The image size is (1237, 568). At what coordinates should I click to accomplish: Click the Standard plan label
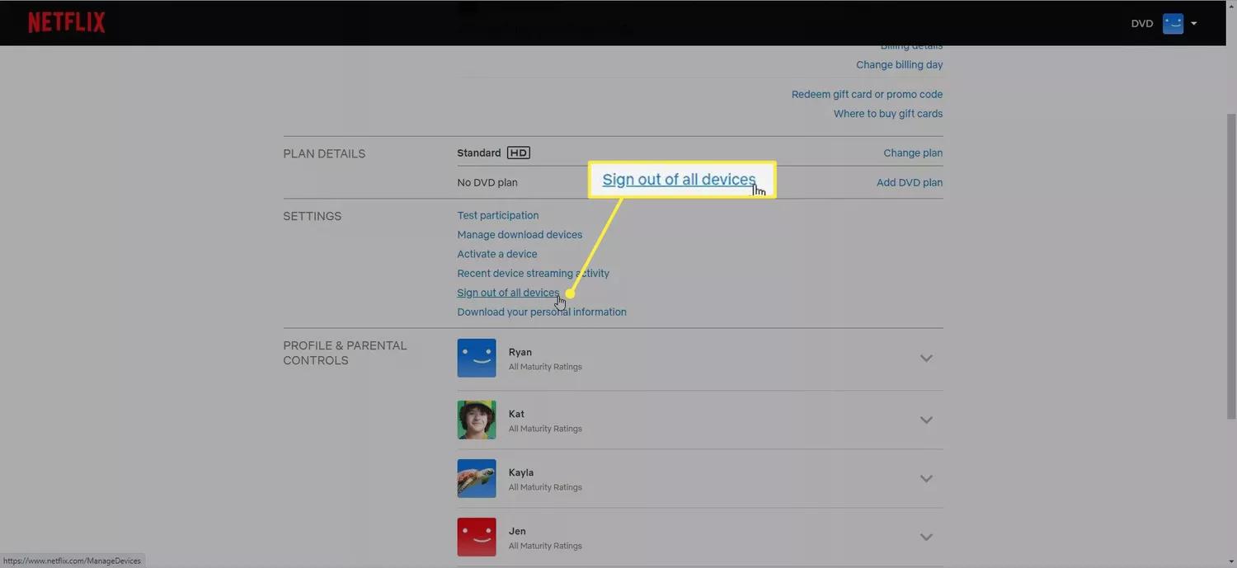click(x=479, y=153)
